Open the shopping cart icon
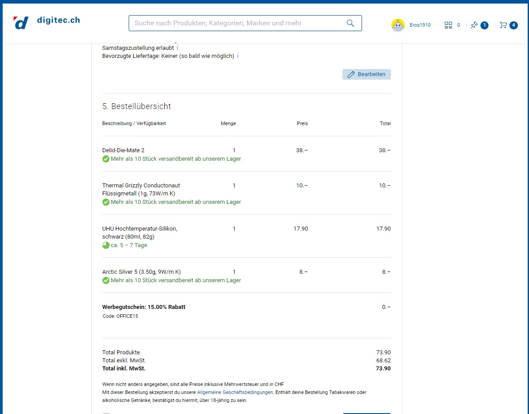This screenshot has height=414, width=529. pos(503,25)
